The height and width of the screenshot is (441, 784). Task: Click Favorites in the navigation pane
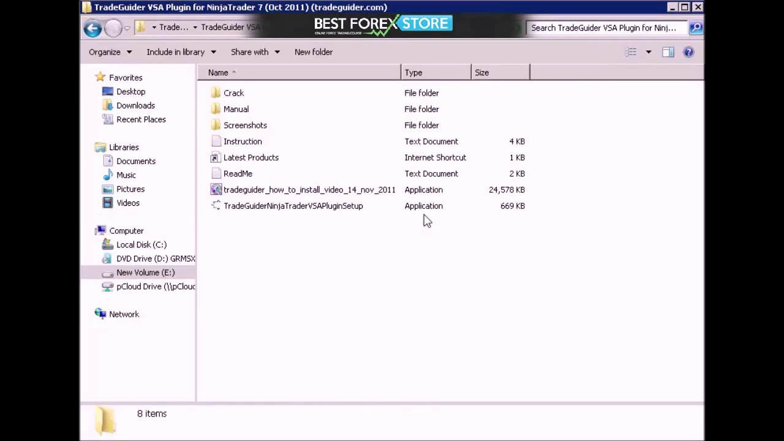(126, 78)
